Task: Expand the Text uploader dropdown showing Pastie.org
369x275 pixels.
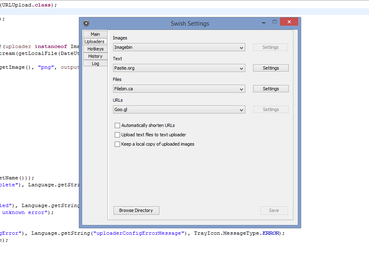Action: tap(179, 68)
